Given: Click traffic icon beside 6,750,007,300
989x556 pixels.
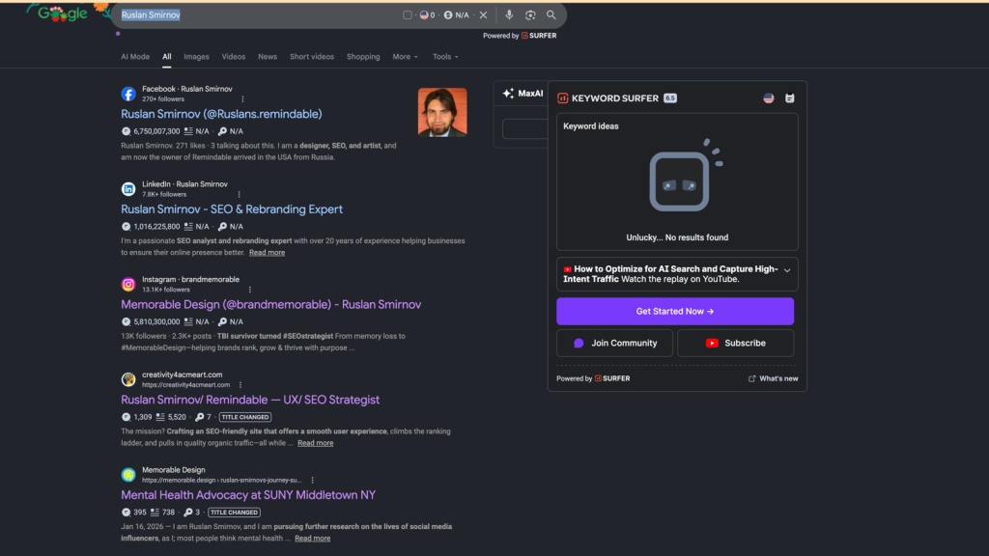Looking at the screenshot, I should click(126, 131).
